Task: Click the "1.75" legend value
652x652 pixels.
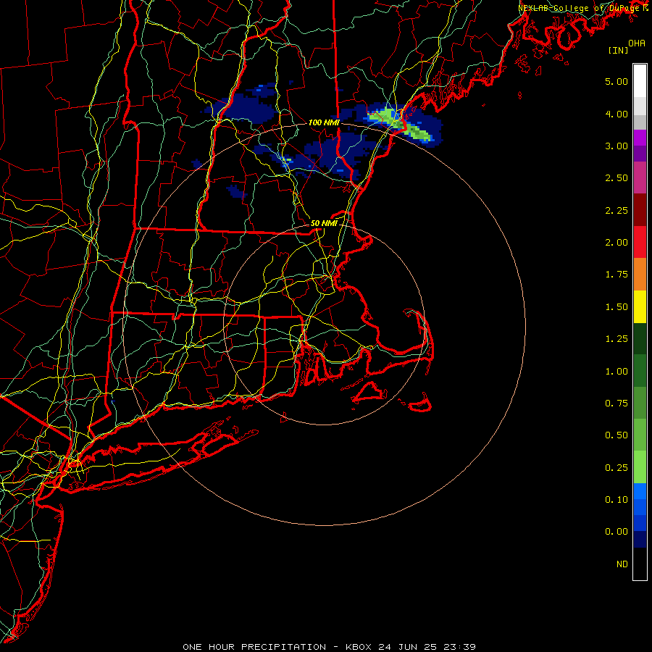Action: (x=617, y=275)
